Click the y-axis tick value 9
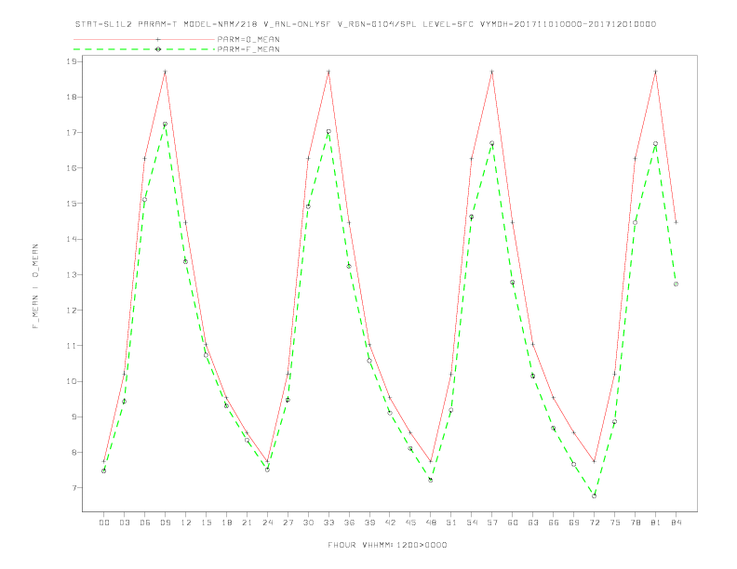Viewport: 737px width, 569px height. [74, 417]
